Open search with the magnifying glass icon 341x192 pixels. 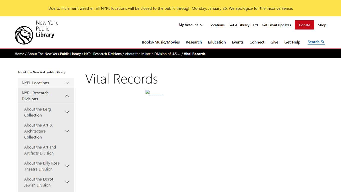point(323,42)
